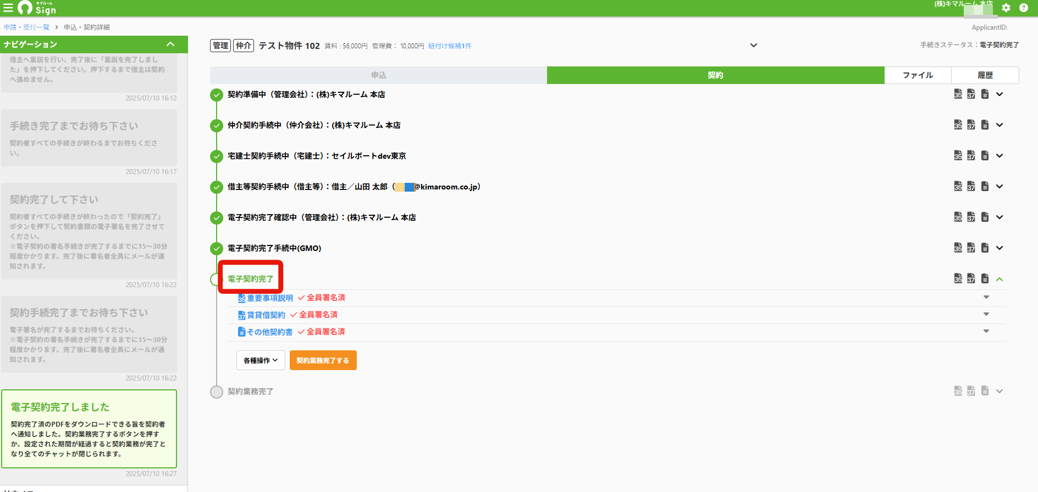Select the 契約手続完了までお待ち下さい navigation card
Image resolution: width=1038 pixels, height=492 pixels.
(89, 334)
